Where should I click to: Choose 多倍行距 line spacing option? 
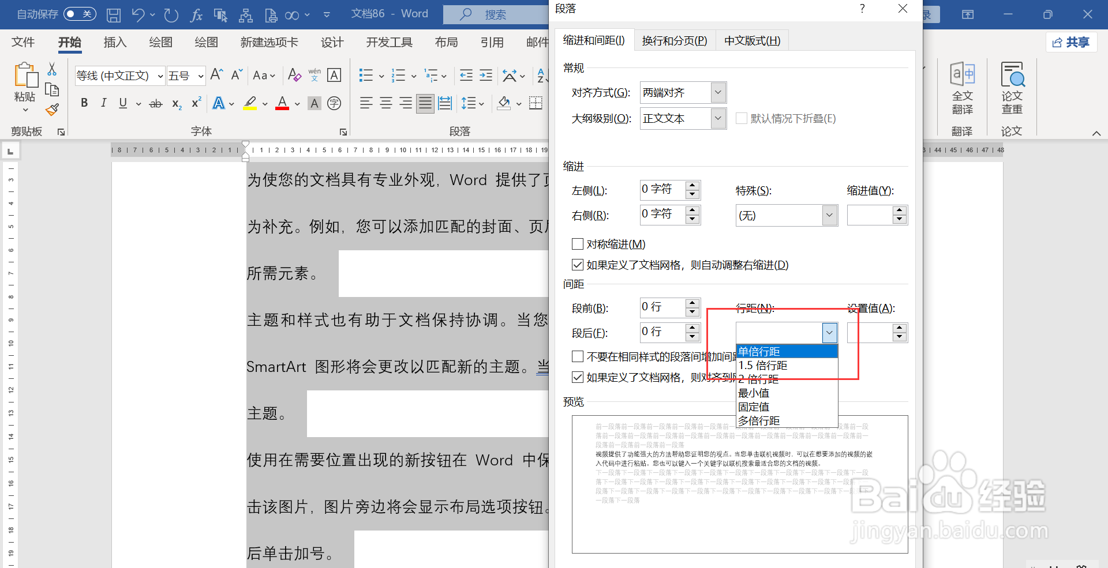coord(787,420)
